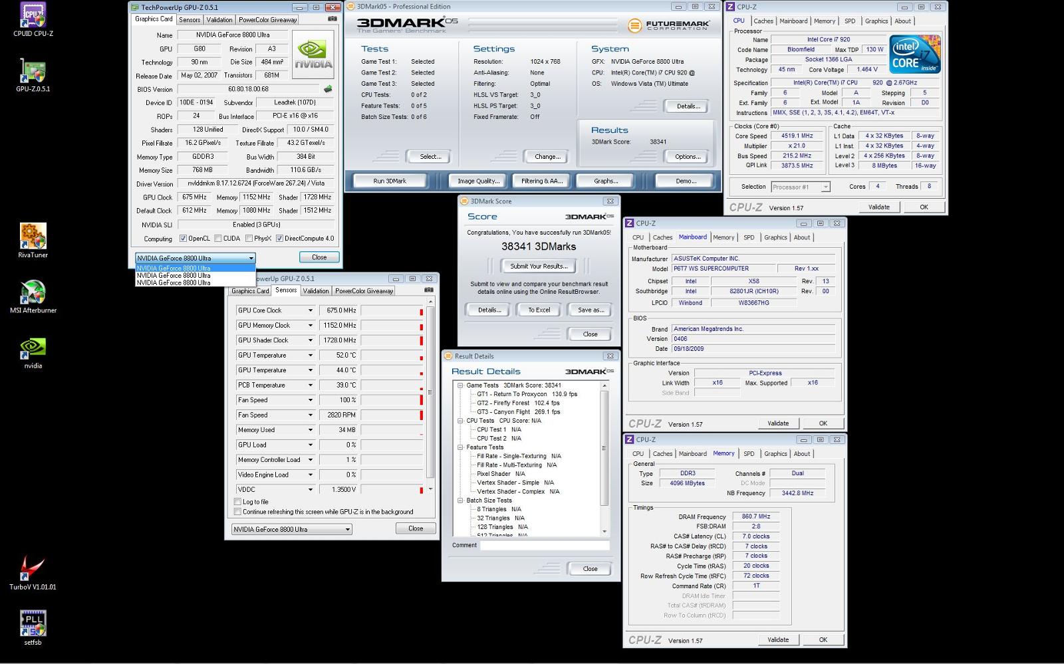
Task: Switch to Graphics Card tab in Sensors window
Action: point(250,290)
